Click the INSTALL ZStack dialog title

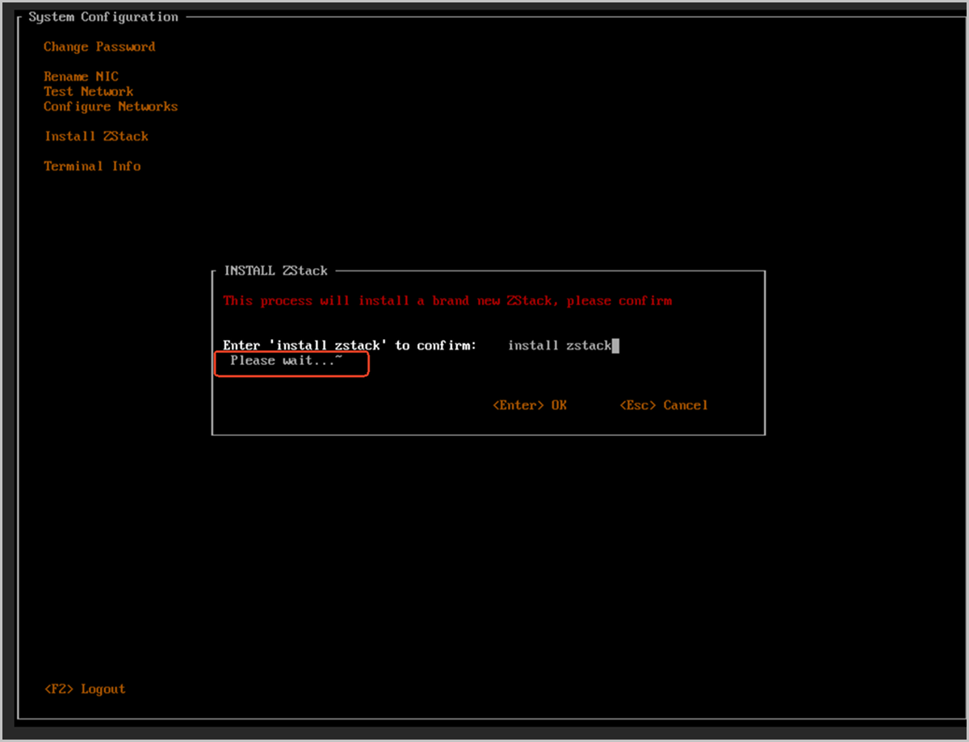[x=275, y=271]
